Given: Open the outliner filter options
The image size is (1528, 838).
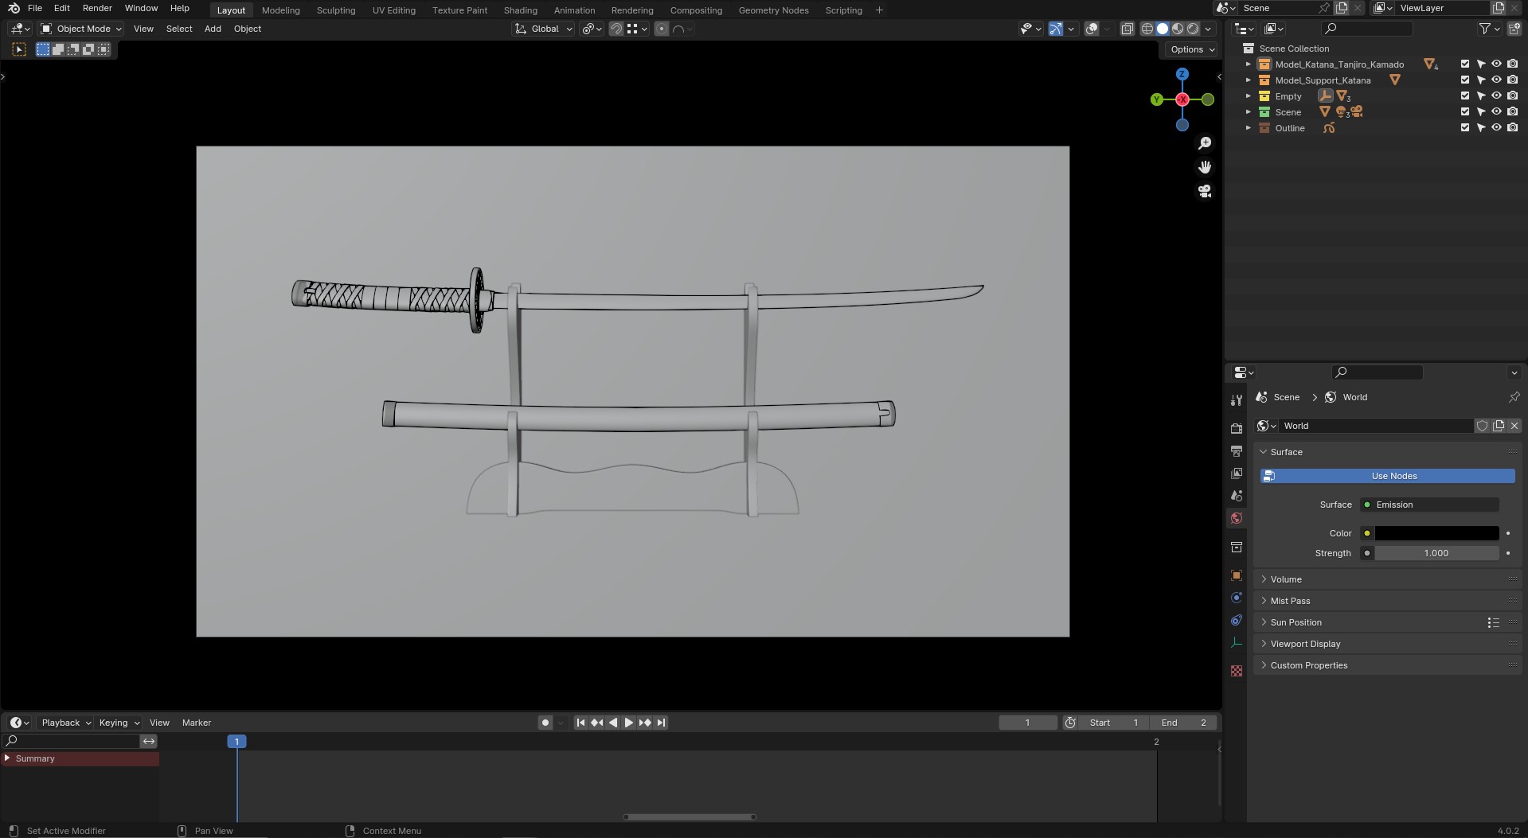Looking at the screenshot, I should 1489,29.
